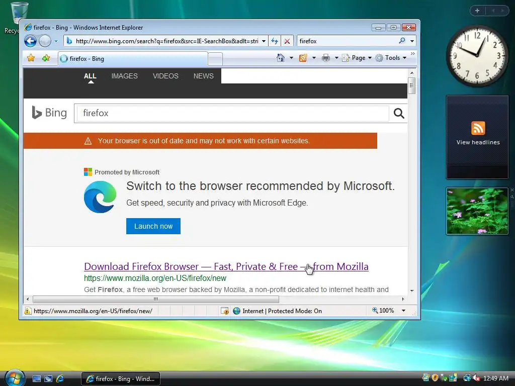Image resolution: width=515 pixels, height=386 pixels.
Task: Switch to the IMAGES search tab
Action: (x=125, y=76)
